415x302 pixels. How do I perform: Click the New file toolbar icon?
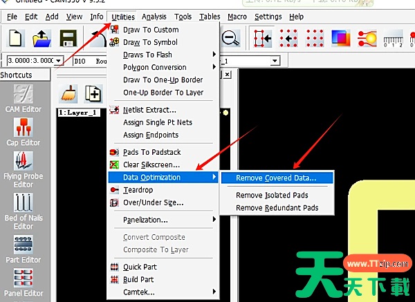pos(15,39)
